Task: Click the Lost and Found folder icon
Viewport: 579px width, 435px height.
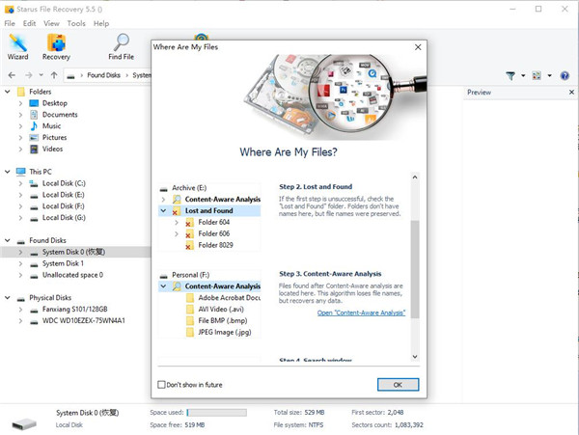Action: pos(177,211)
